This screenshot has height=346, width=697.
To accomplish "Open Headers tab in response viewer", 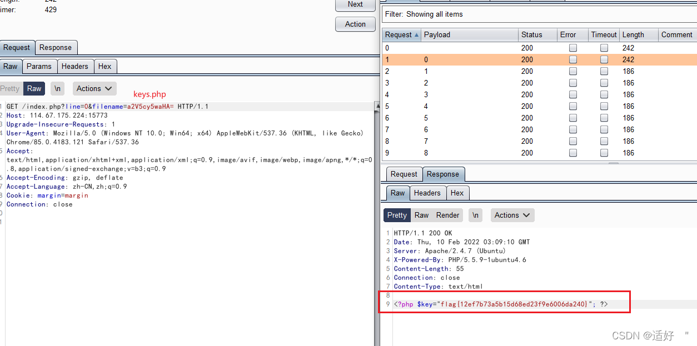I will point(427,193).
